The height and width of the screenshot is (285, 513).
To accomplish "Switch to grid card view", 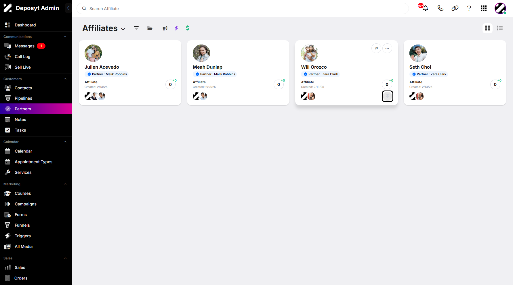I will pos(488,28).
